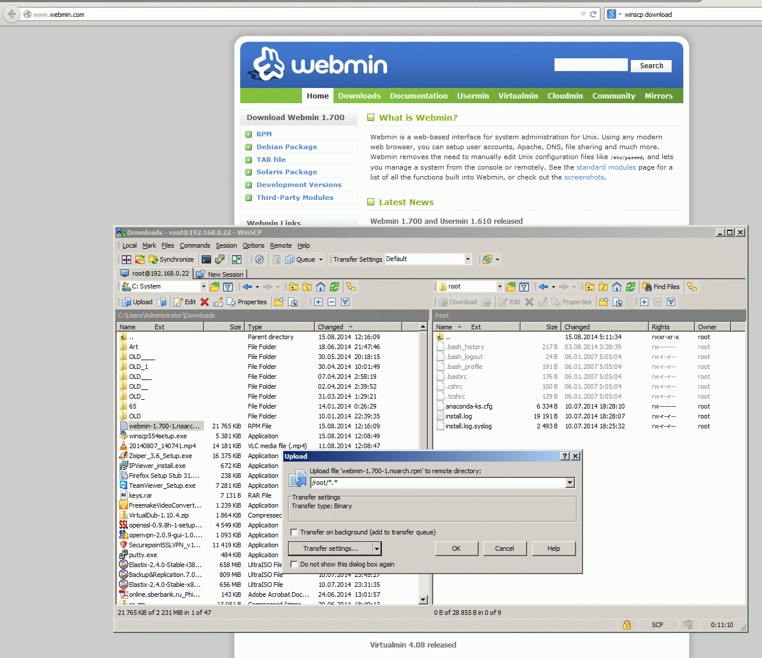The height and width of the screenshot is (658, 762).
Task: Open the C: System drive dropdown
Action: point(203,287)
